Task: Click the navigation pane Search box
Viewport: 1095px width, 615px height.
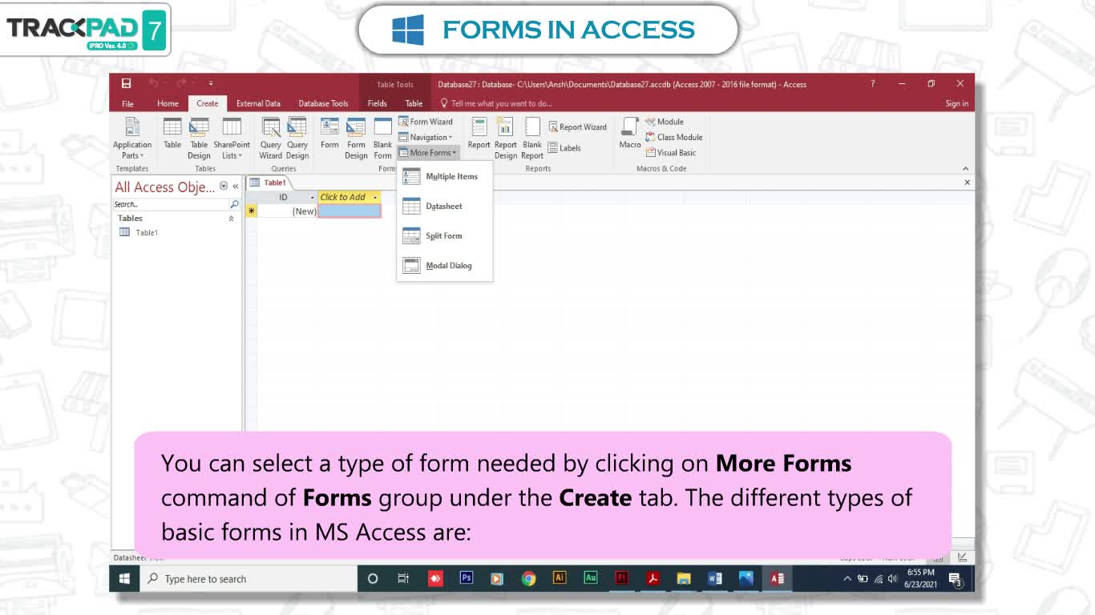Action: point(171,204)
